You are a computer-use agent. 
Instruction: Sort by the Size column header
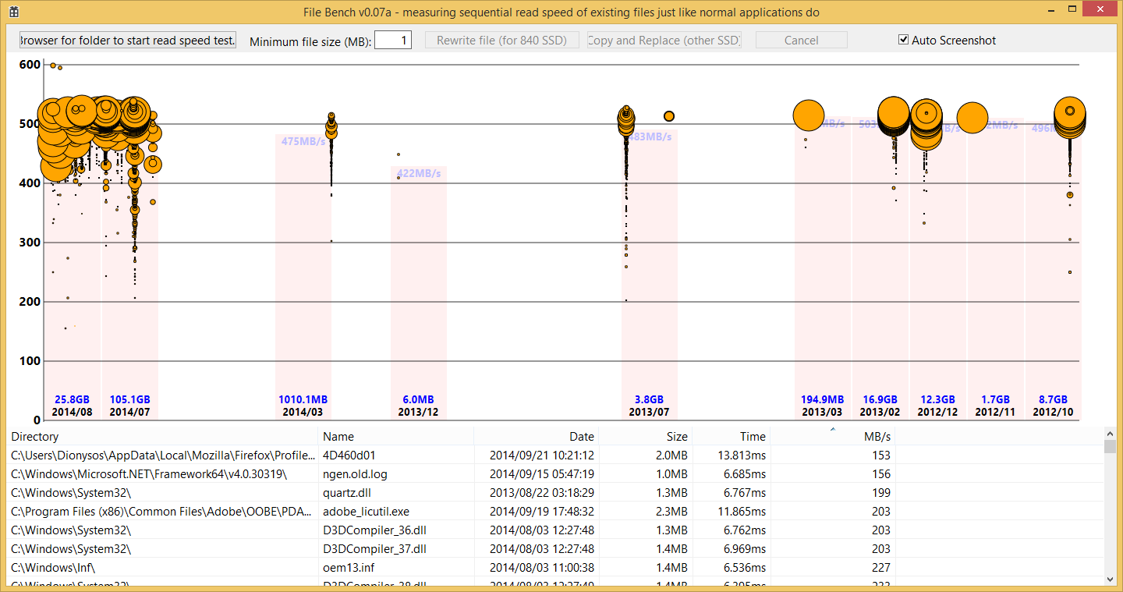(646, 436)
